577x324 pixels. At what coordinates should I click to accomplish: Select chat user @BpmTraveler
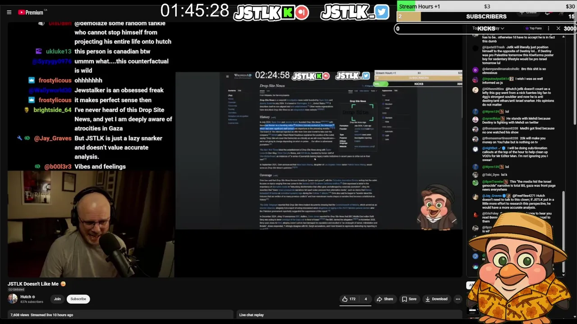pyautogui.click(x=493, y=182)
